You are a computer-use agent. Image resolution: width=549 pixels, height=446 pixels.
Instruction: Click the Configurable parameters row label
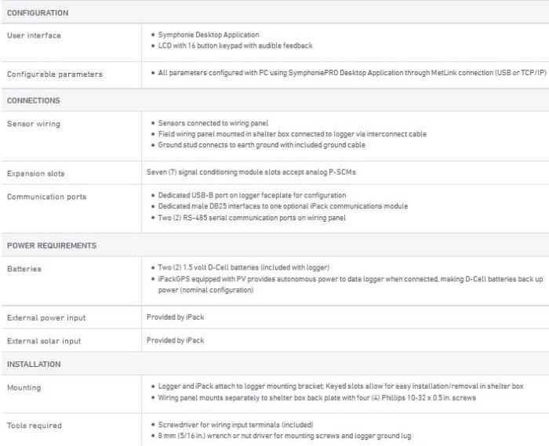pyautogui.click(x=54, y=74)
